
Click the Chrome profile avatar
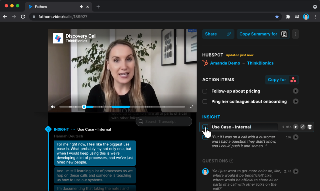click(306, 17)
